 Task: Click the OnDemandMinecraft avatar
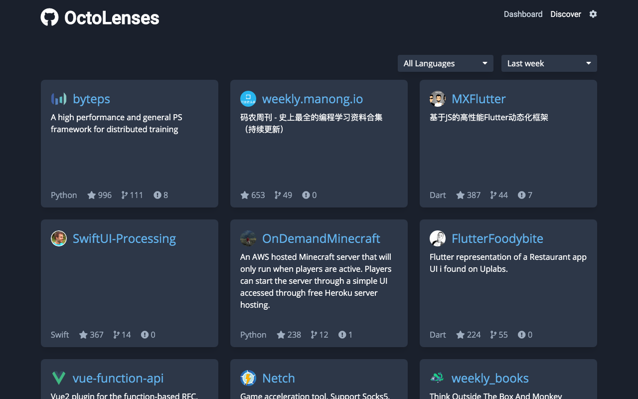pos(248,238)
